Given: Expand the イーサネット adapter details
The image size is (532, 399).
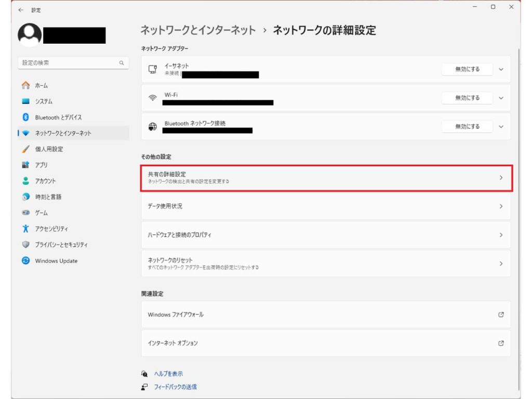Looking at the screenshot, I should [501, 69].
